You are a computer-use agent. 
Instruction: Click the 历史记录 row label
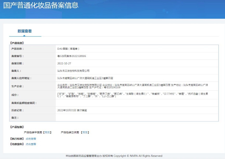point(17,110)
